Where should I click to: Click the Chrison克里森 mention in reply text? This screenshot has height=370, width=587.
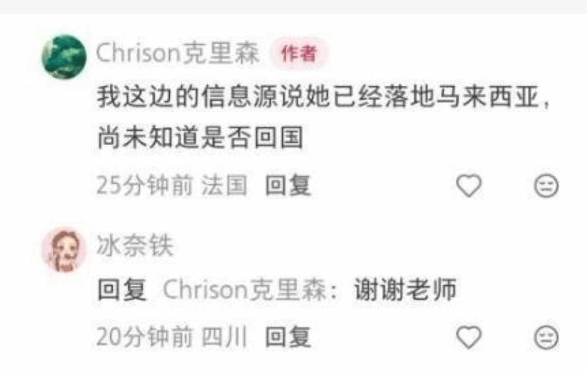[251, 289]
